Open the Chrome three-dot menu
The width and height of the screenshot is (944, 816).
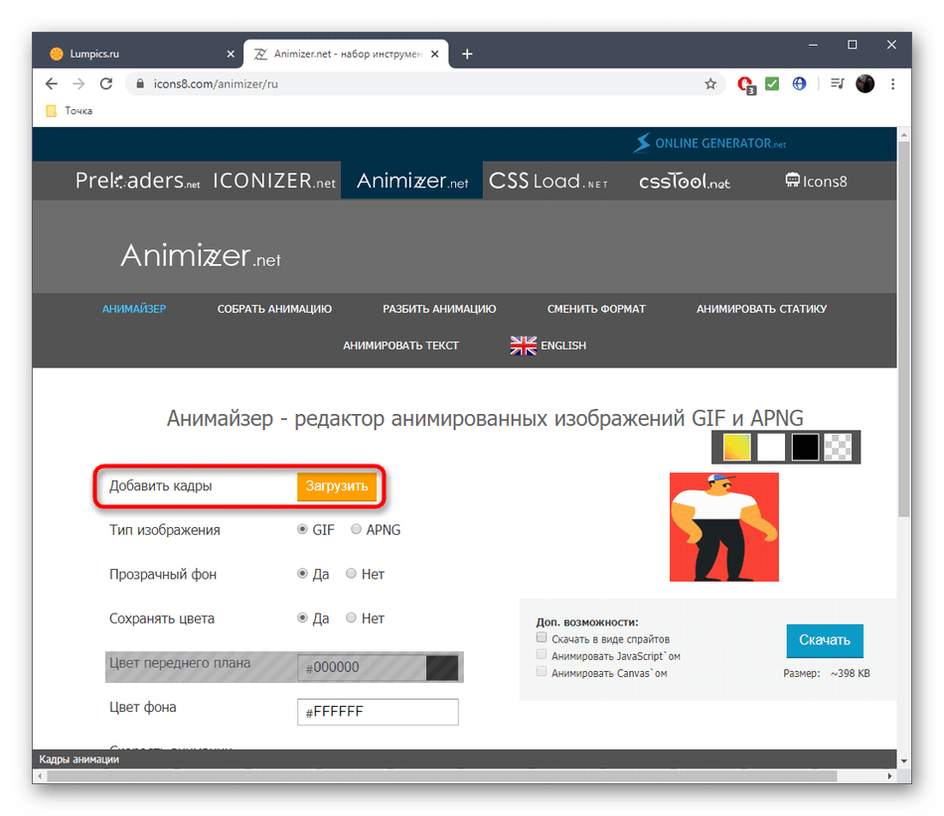coord(893,83)
